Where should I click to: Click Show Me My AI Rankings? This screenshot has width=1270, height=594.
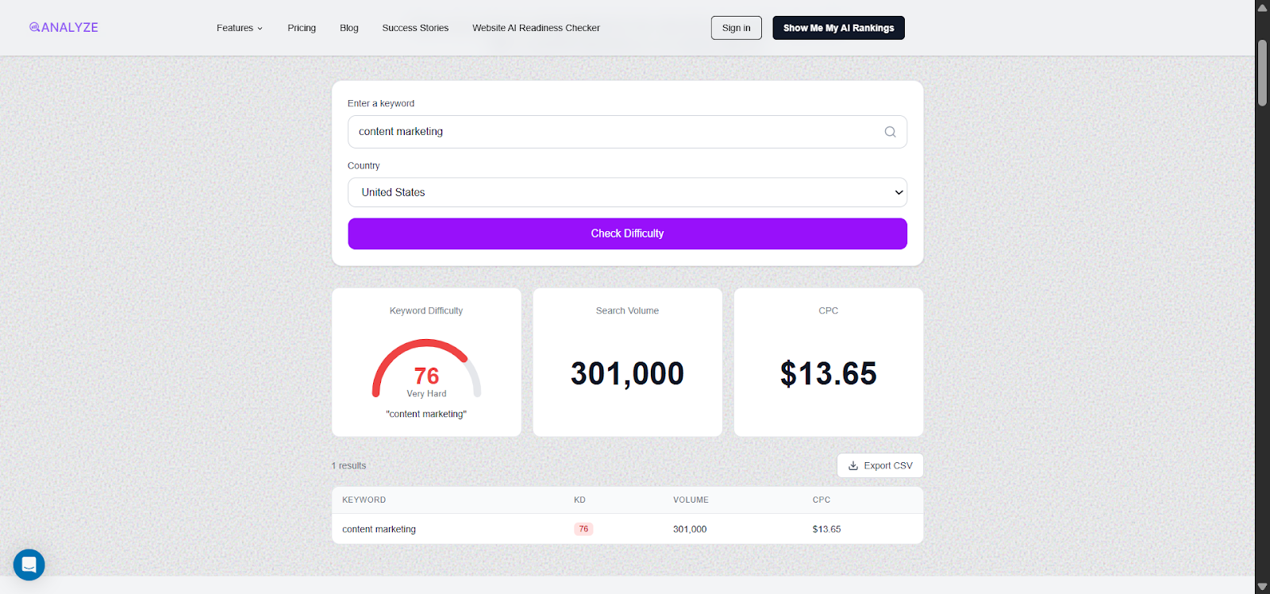point(838,28)
